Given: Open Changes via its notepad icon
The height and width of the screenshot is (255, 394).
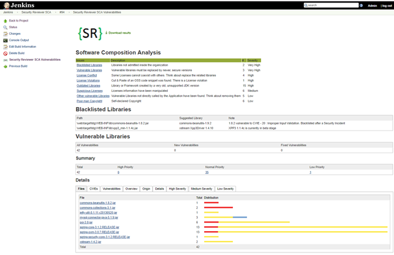Looking at the screenshot, I should (x=6, y=34).
